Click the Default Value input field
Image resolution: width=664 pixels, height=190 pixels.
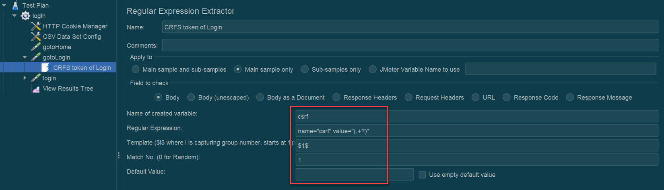355,174
